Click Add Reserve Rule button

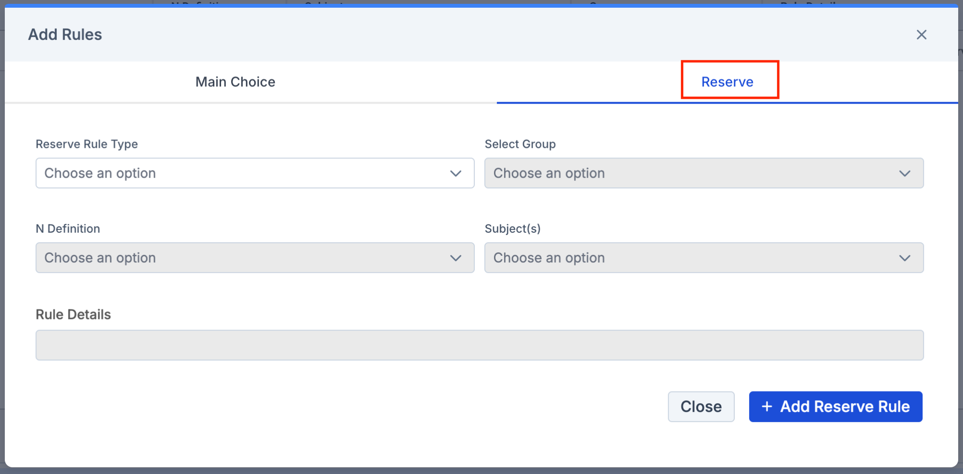pyautogui.click(x=835, y=407)
